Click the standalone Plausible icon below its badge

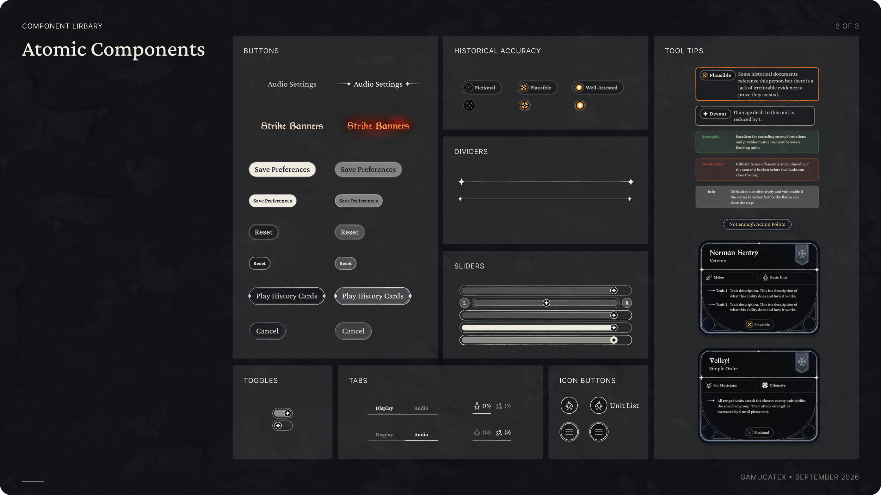[524, 105]
